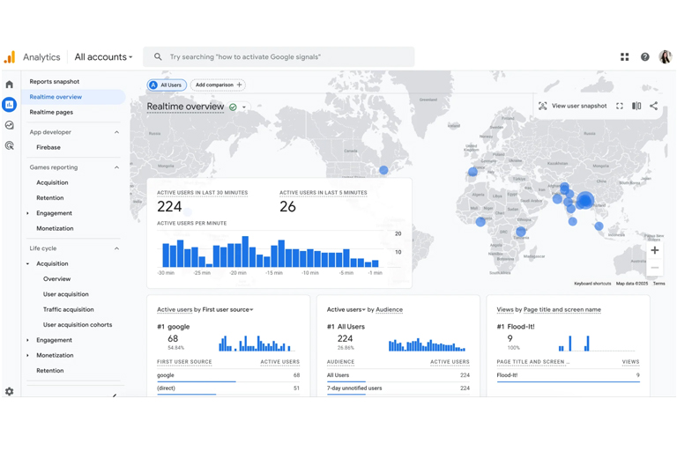Screen dimensions: 677x451
Task: Collapse the Games reporting section
Action: point(116,167)
